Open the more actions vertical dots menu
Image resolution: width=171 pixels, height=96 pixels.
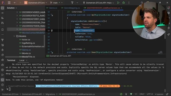129,3
